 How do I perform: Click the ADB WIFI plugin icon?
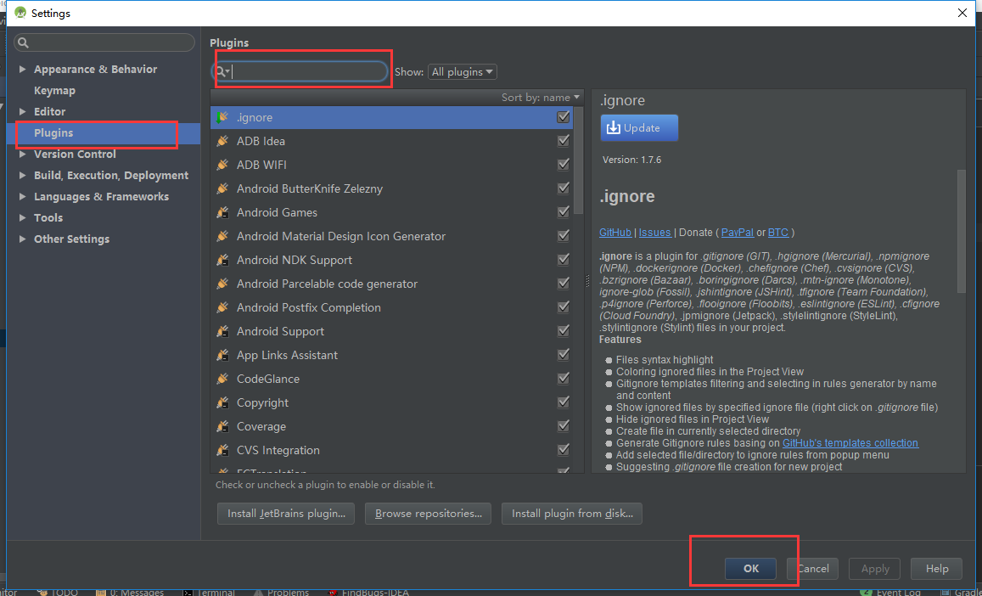point(222,165)
